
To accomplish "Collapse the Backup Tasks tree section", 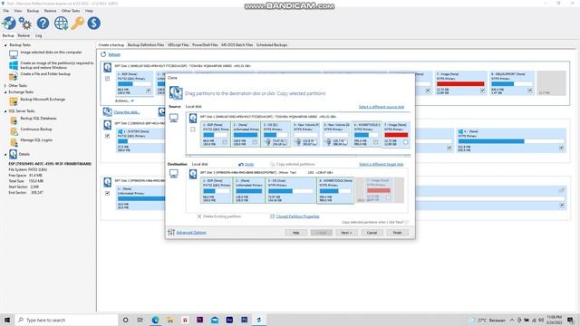I will [5, 45].
